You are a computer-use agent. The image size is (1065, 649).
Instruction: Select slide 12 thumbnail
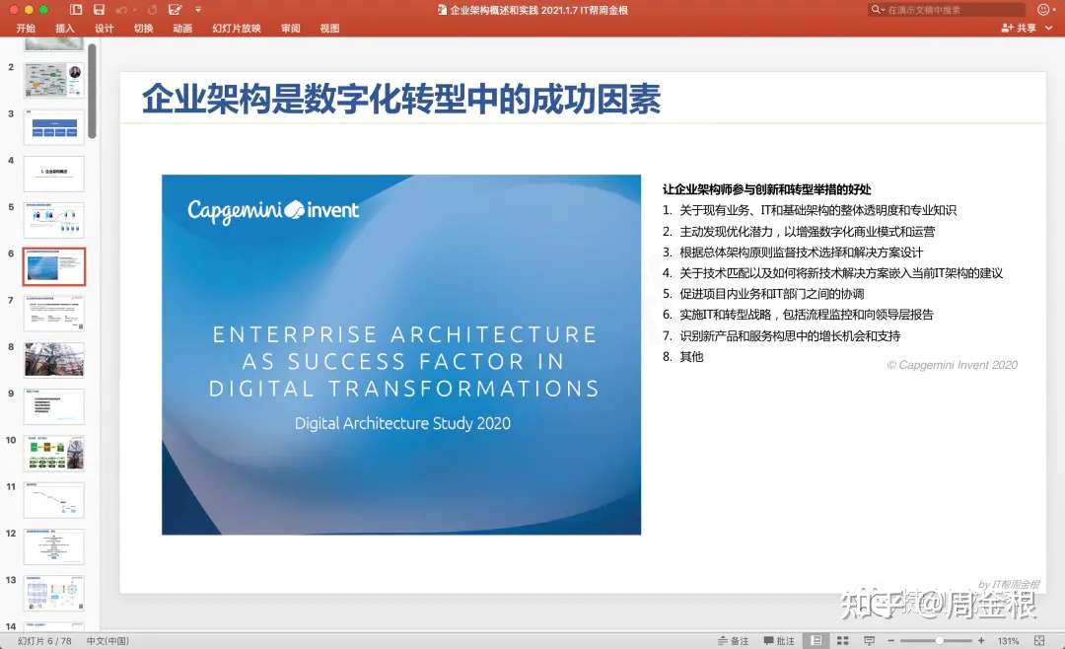tap(54, 546)
